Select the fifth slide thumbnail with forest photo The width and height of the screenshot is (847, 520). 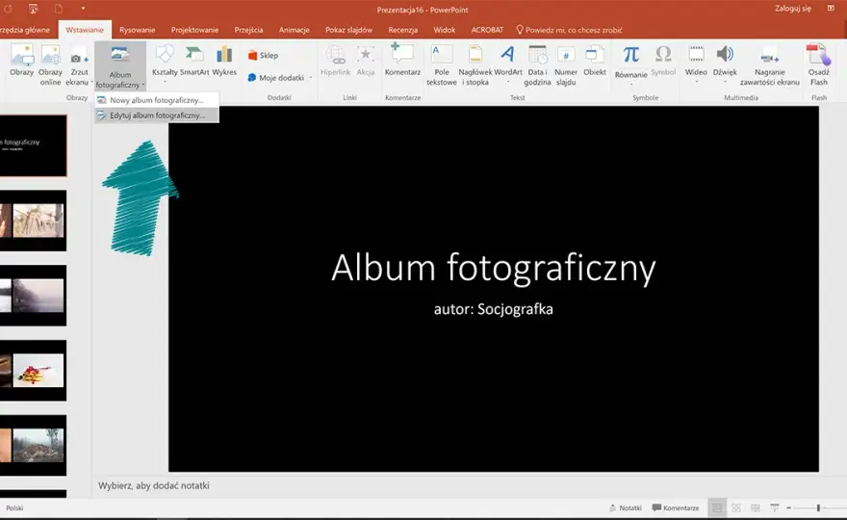coord(34,446)
